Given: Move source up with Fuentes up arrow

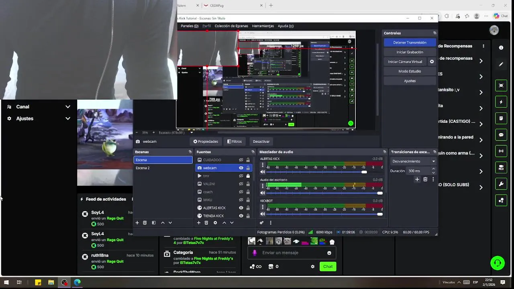Looking at the screenshot, I should pyautogui.click(x=224, y=223).
